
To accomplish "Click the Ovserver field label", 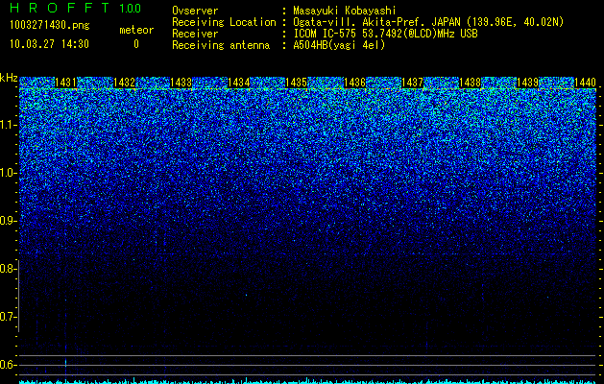I will (x=195, y=11).
